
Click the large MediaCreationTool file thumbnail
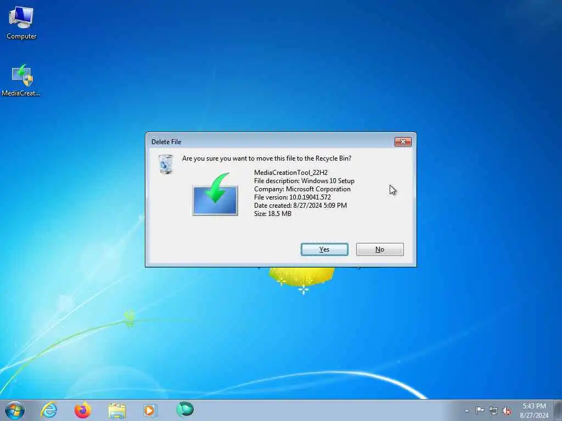point(215,194)
